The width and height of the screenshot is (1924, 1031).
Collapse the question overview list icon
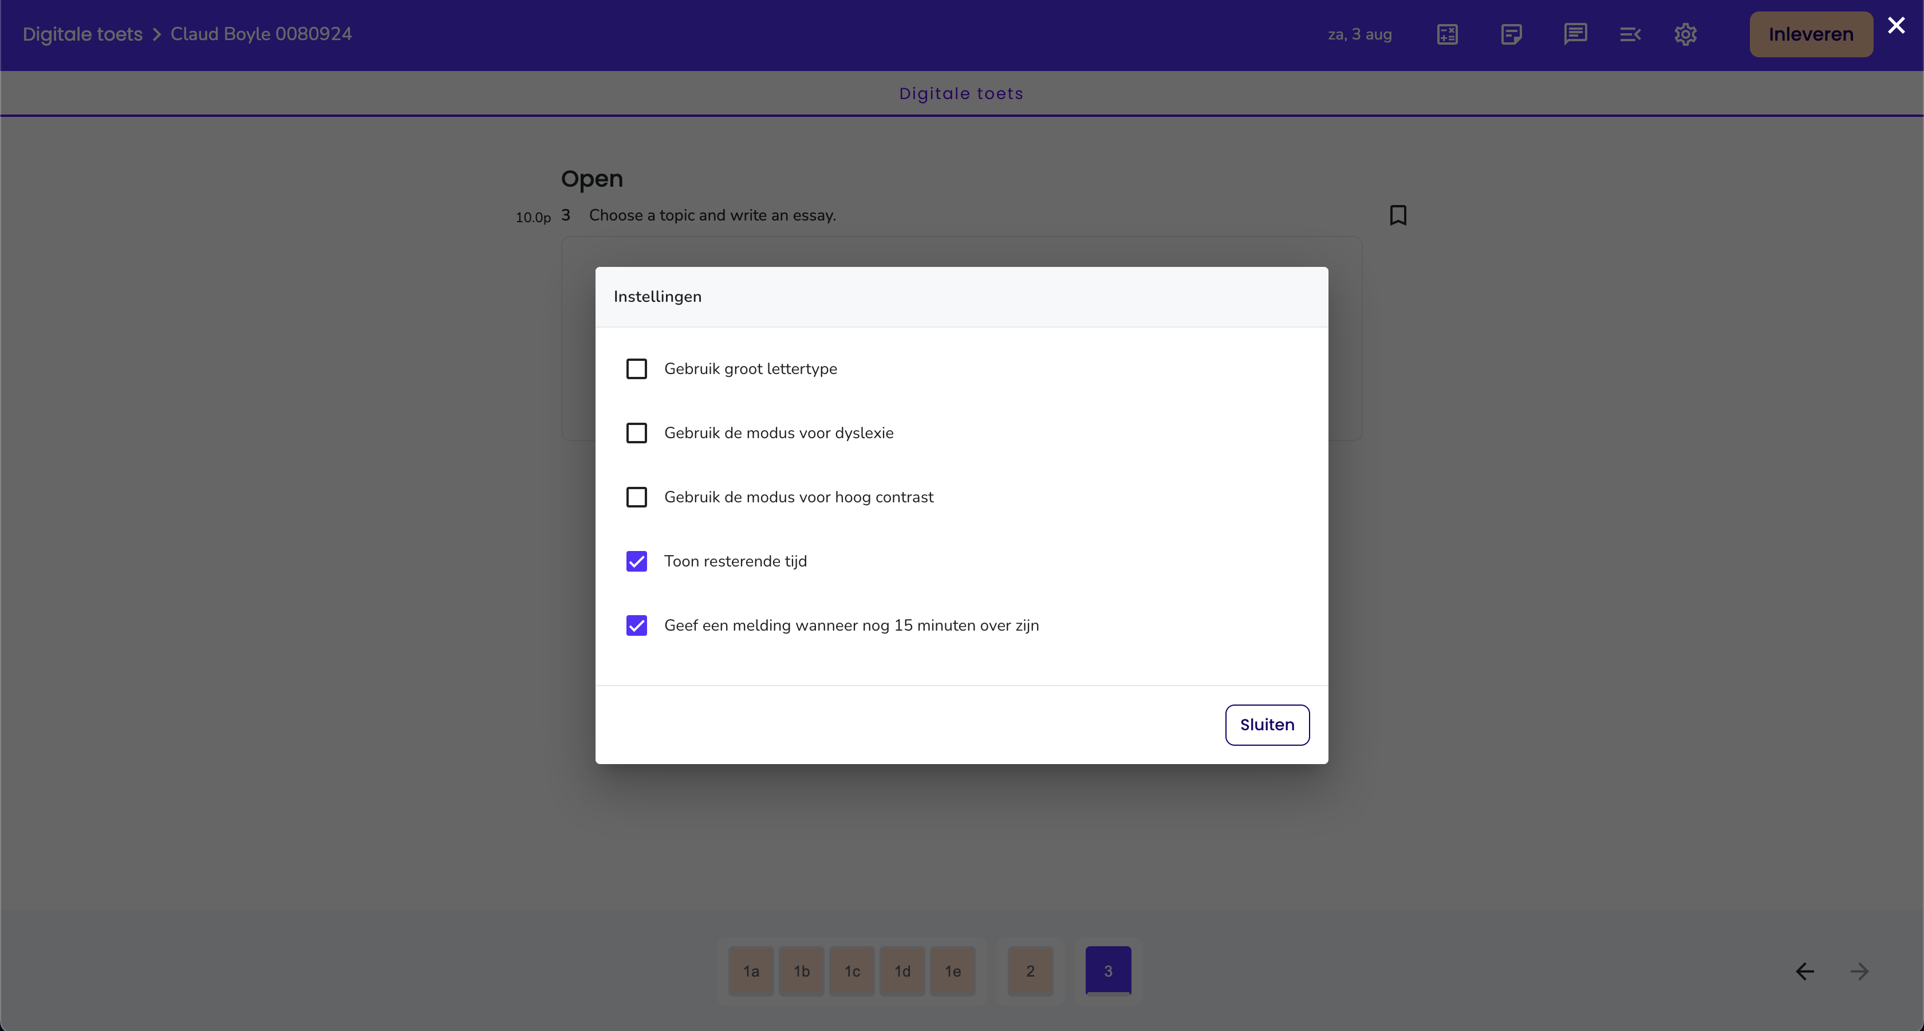coord(1630,34)
